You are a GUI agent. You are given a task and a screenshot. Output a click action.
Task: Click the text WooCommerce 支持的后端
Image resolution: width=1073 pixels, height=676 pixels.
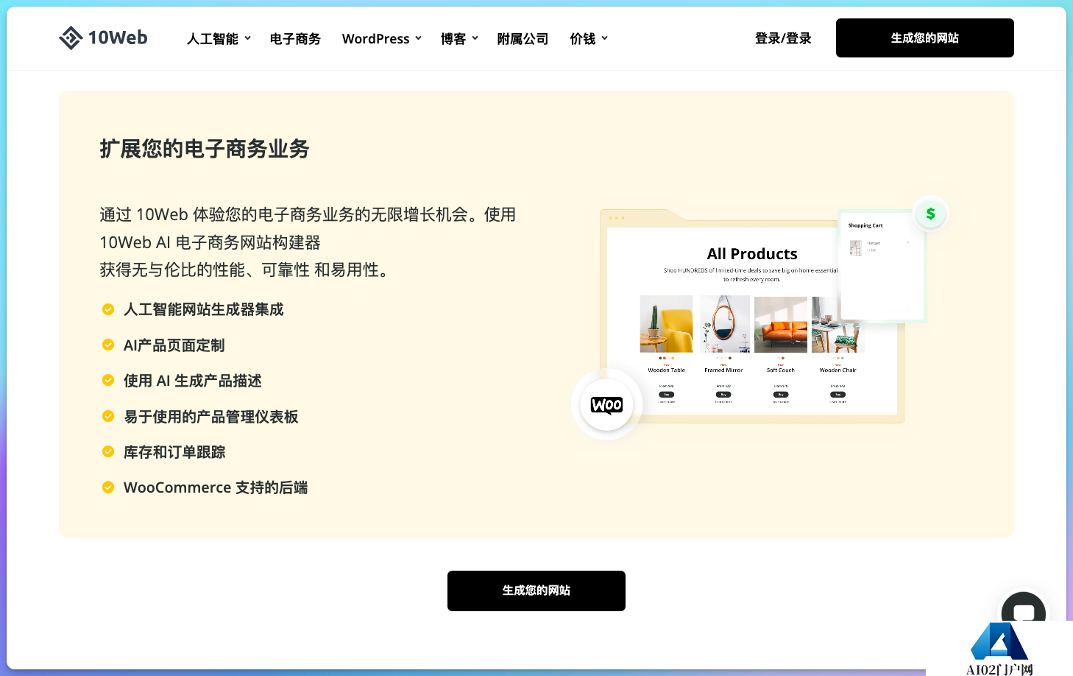tap(216, 487)
